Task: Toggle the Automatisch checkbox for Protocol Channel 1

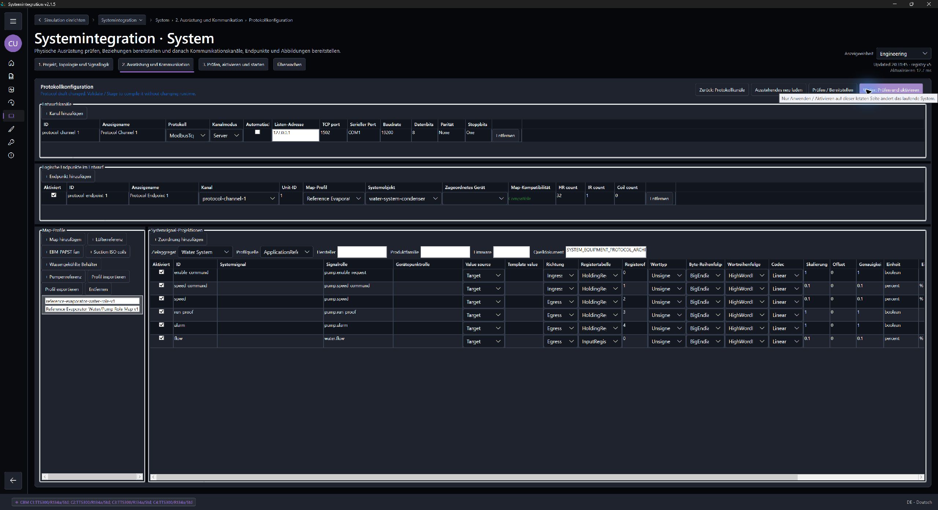Action: [258, 132]
